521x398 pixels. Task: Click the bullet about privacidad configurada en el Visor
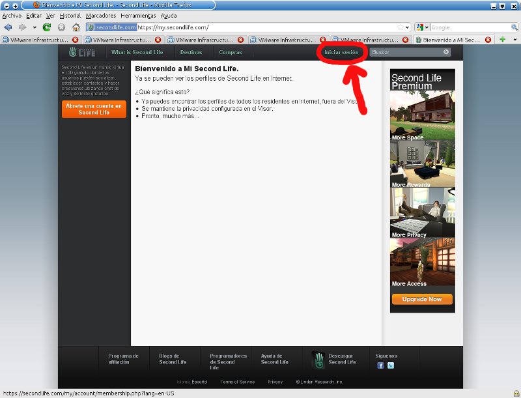click(207, 109)
